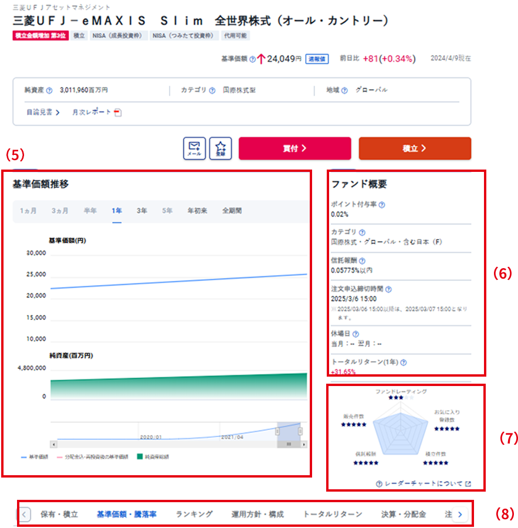Image resolution: width=518 pixels, height=528 pixels.
Task: Click question icon before レーダーチャートについて
Action: tap(379, 484)
